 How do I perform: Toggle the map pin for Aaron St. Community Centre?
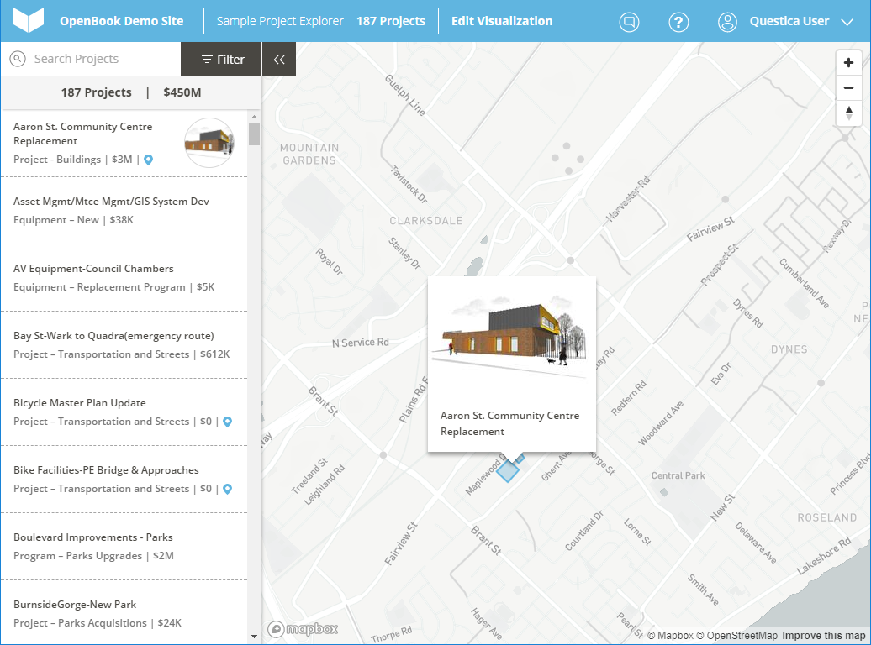(x=148, y=160)
